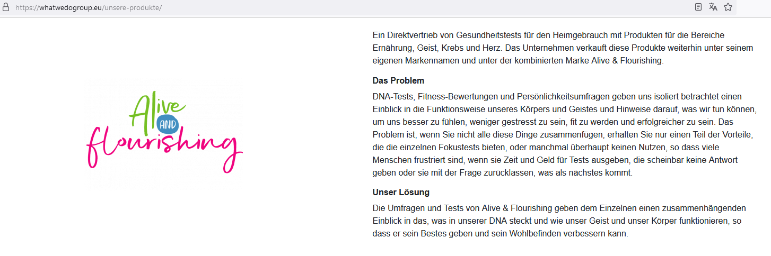Bookmark this page with the star icon
Viewport: 771px width, 256px height.
tap(728, 7)
